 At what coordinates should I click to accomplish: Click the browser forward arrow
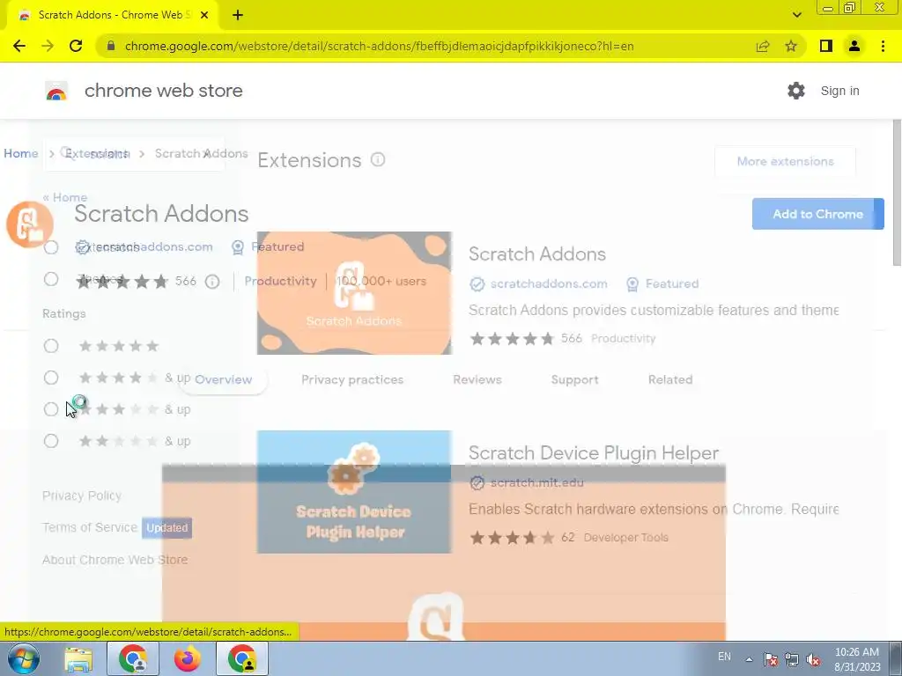[48, 46]
